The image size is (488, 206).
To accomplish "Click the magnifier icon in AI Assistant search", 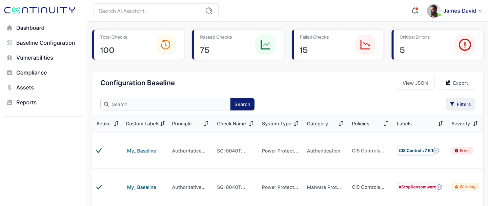I will point(209,11).
